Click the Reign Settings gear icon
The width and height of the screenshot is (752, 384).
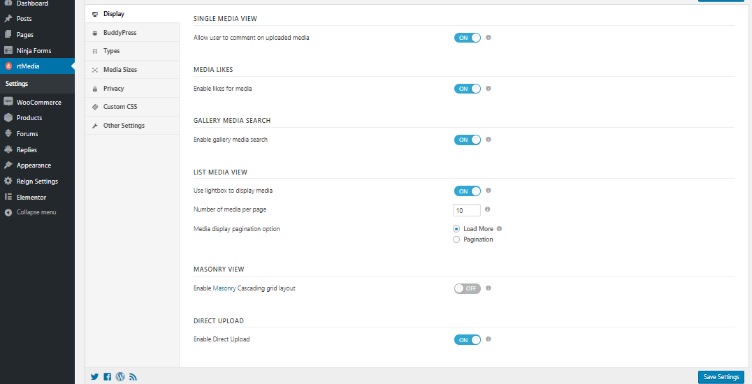(x=8, y=182)
